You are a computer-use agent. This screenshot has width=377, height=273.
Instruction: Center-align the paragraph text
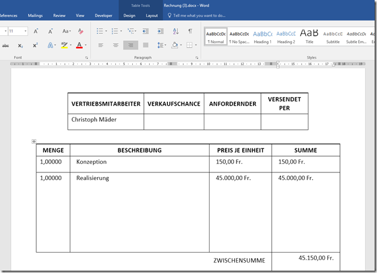pyautogui.click(x=115, y=45)
